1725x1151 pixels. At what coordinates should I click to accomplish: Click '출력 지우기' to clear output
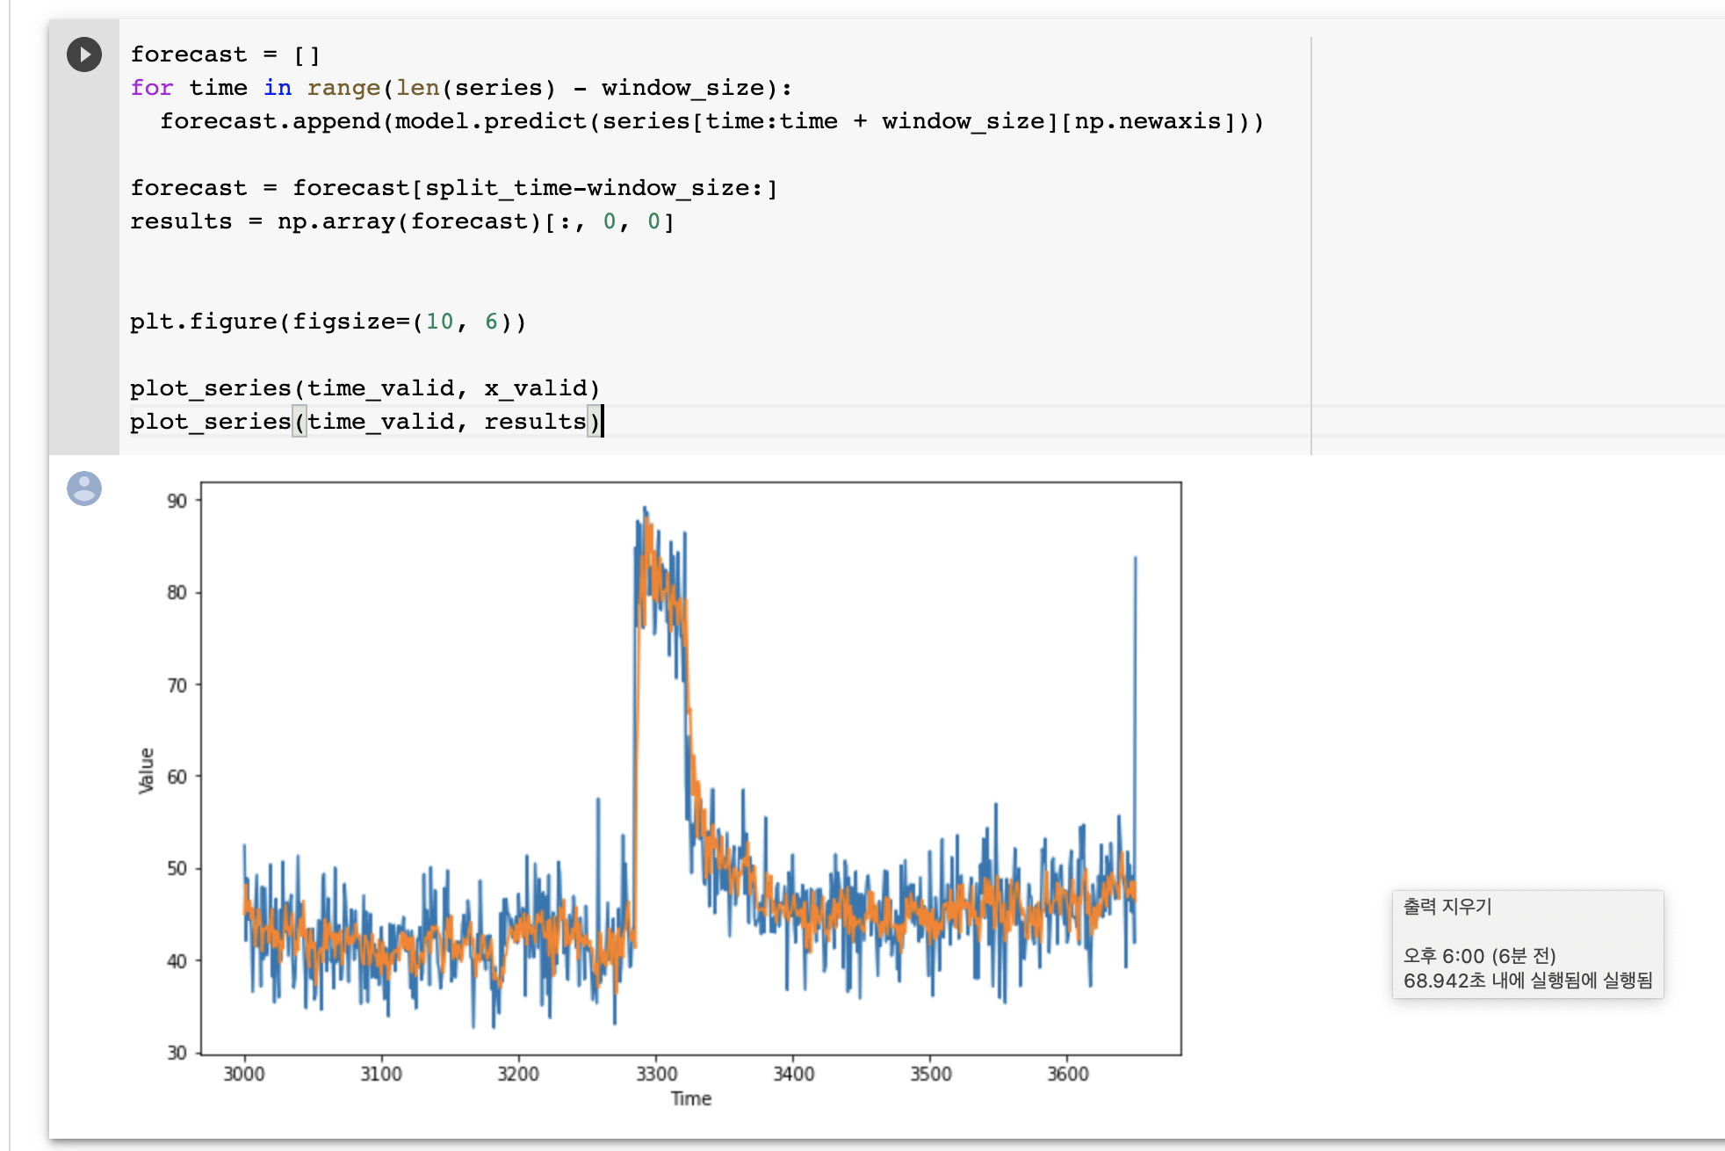click(1447, 907)
